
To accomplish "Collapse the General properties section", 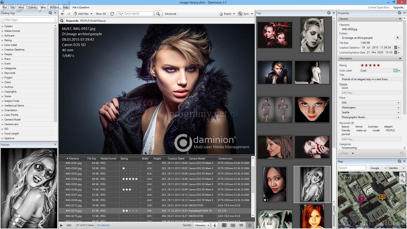I will [400, 19].
